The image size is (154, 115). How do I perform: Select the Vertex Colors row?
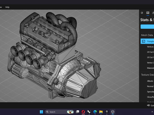coord(150,63)
